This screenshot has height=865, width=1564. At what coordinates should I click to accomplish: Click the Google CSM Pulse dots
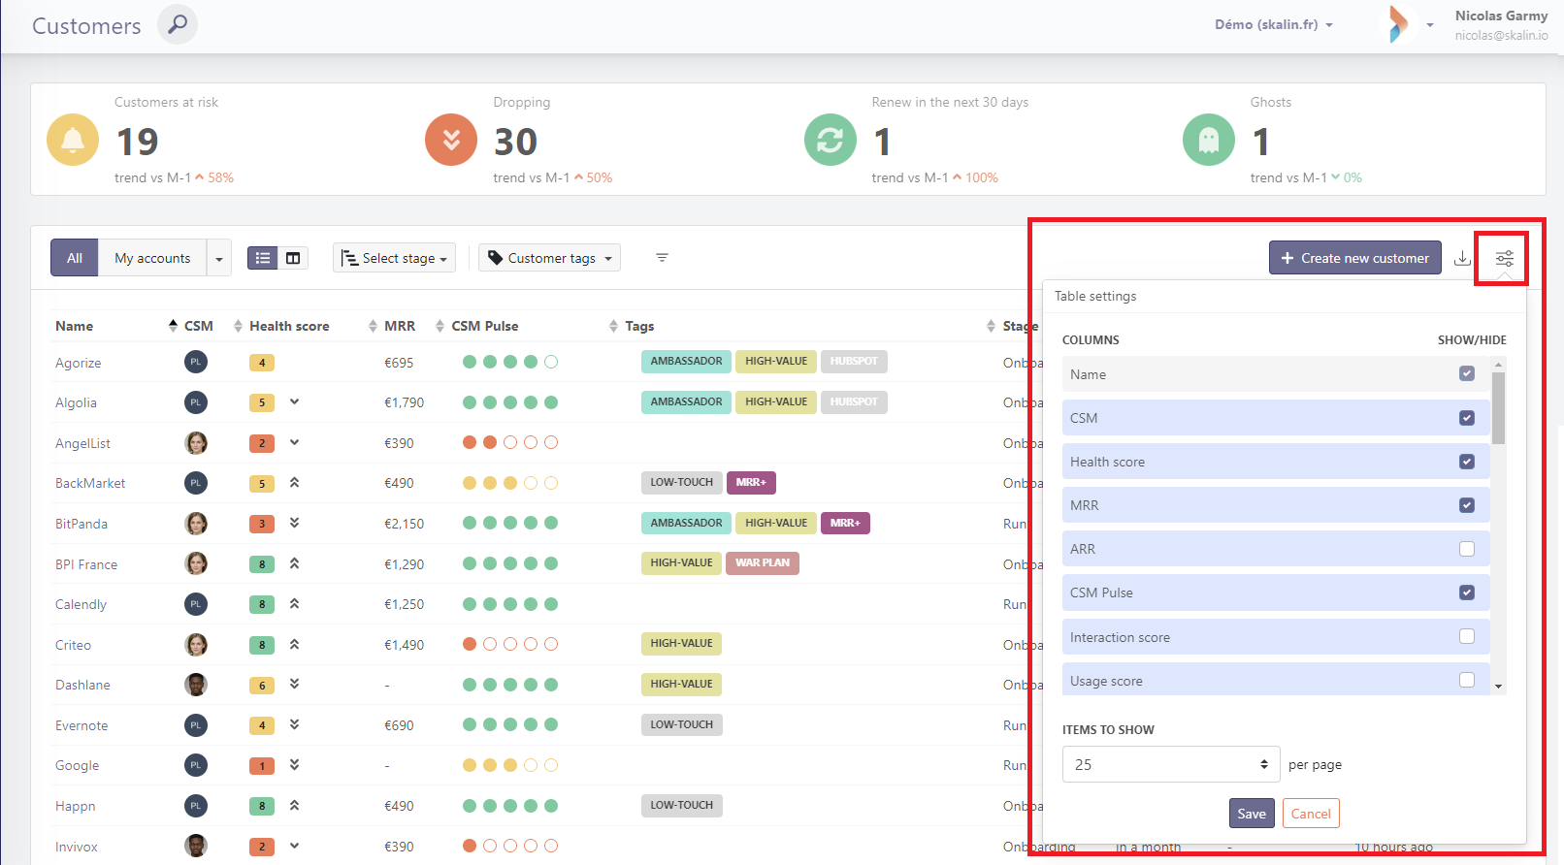point(510,765)
